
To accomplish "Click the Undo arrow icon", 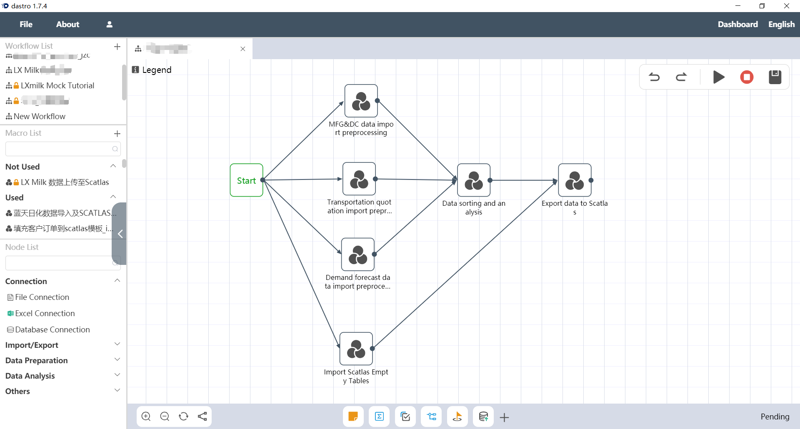I will pyautogui.click(x=654, y=77).
